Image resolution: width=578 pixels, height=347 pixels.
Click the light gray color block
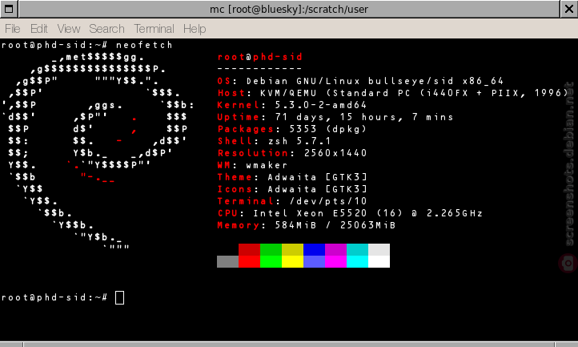[379, 249]
